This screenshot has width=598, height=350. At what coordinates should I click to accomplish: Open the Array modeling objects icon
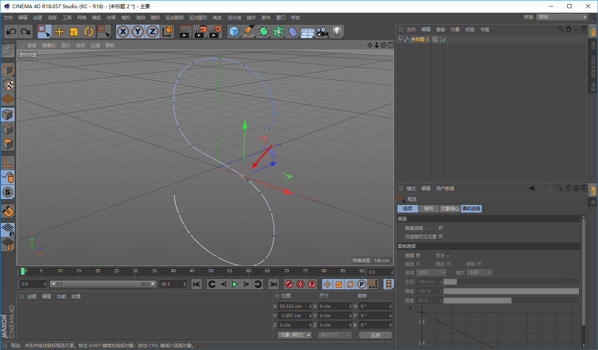(278, 31)
